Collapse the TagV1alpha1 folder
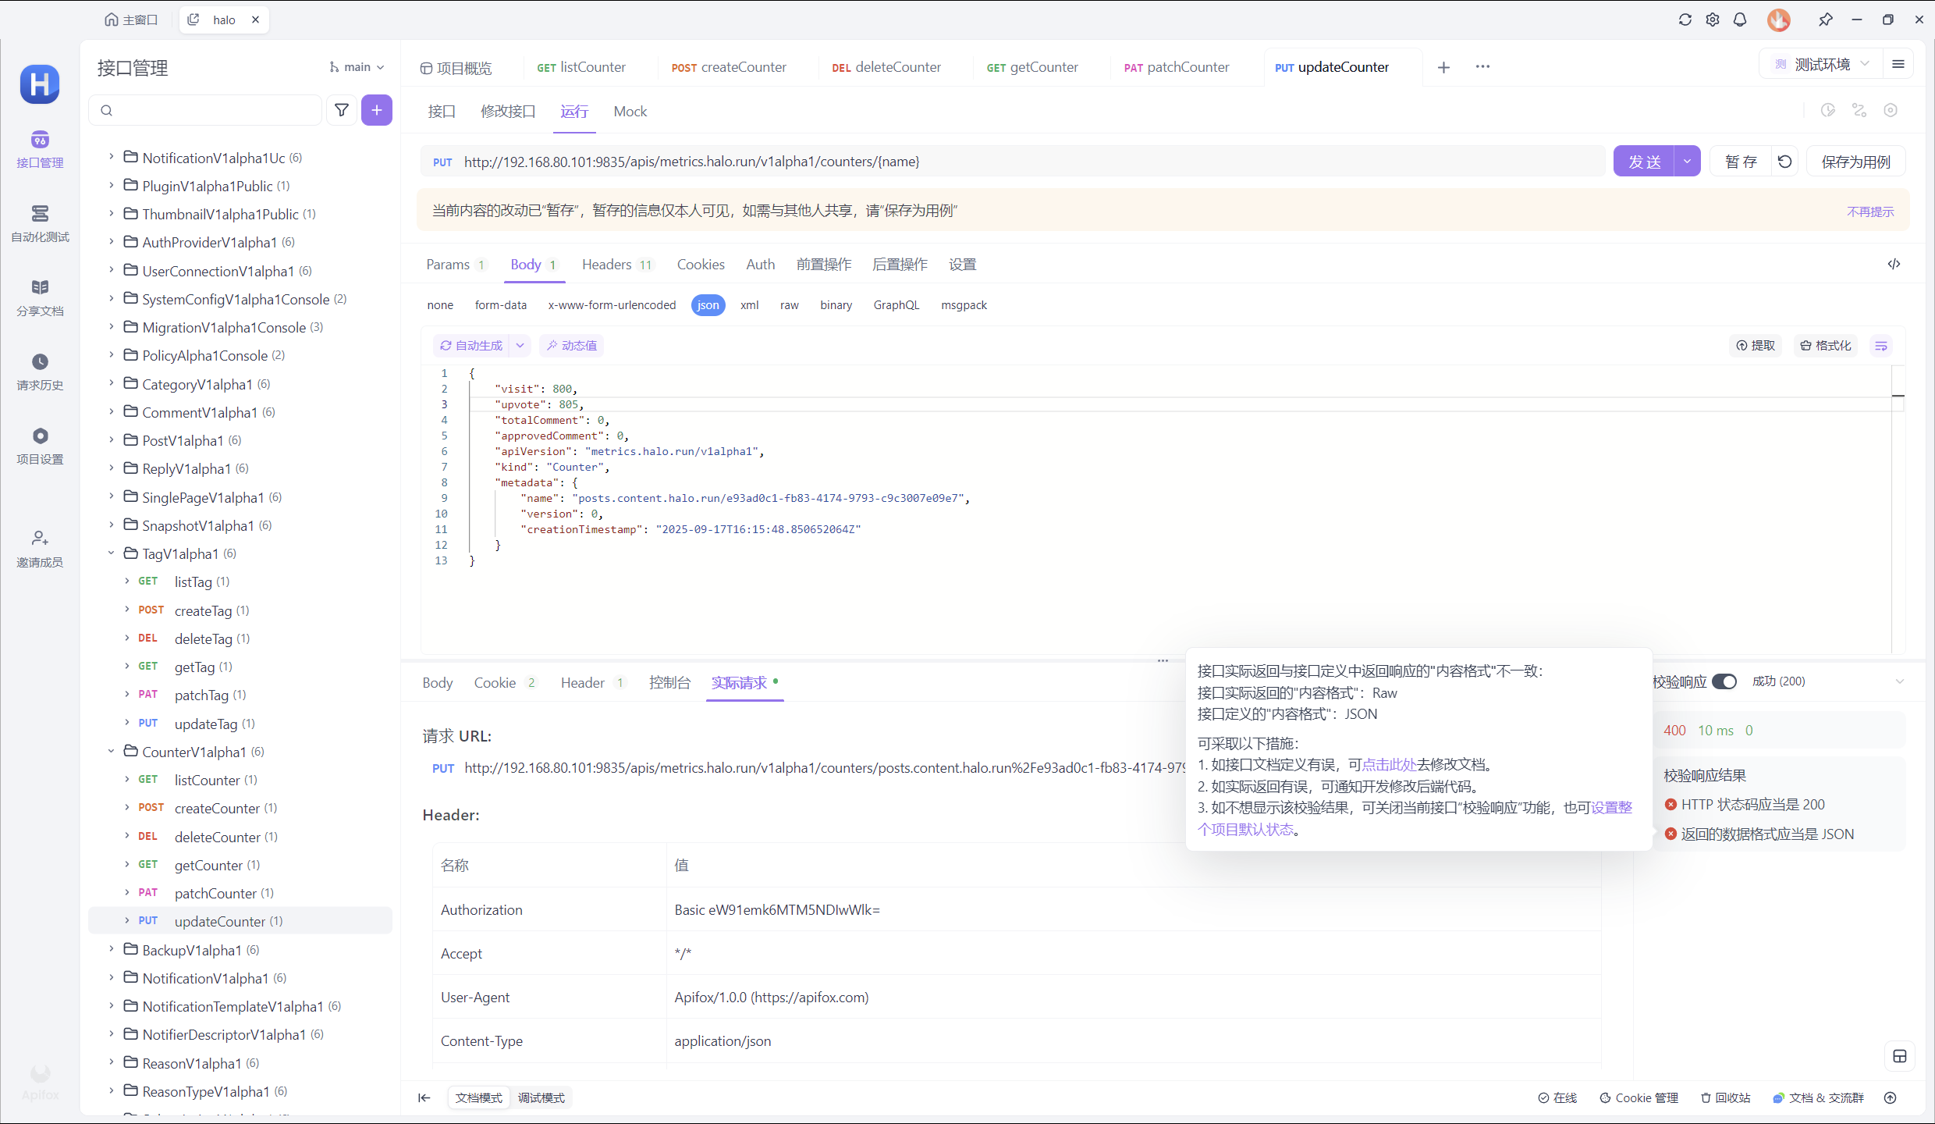Image resolution: width=1935 pixels, height=1124 pixels. pyautogui.click(x=111, y=553)
